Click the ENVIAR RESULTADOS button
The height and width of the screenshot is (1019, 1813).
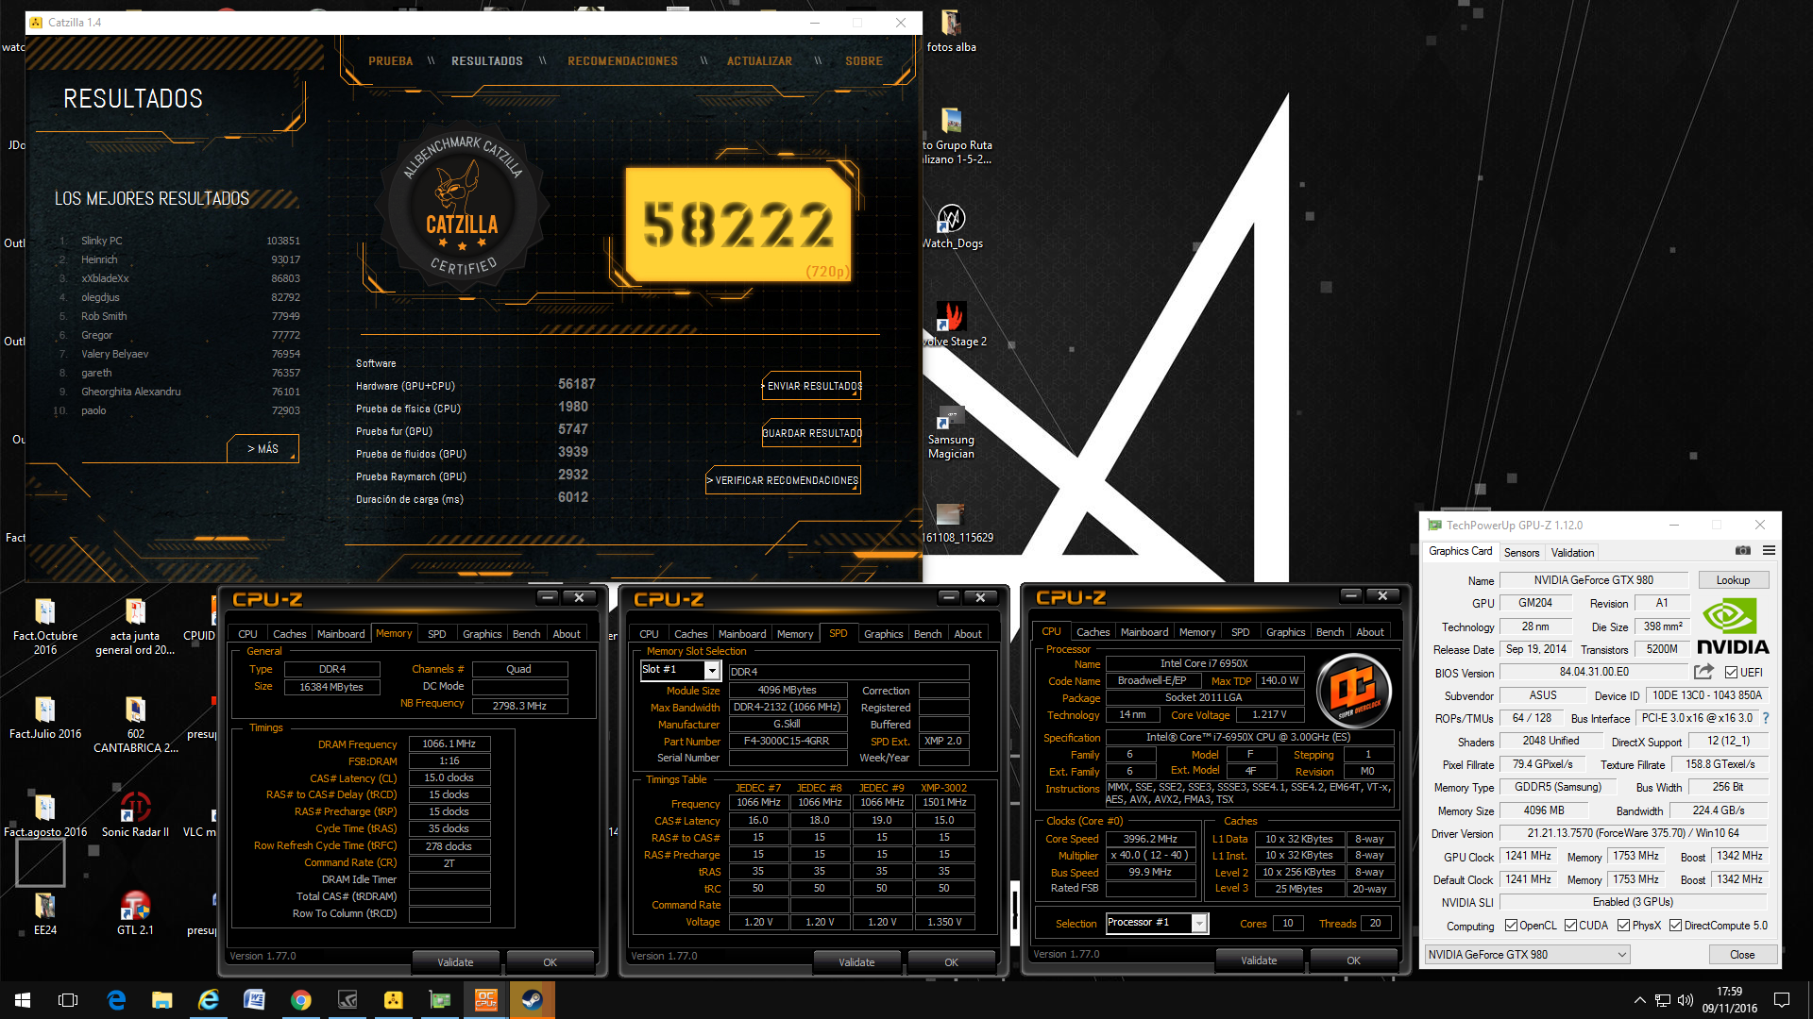pos(812,386)
